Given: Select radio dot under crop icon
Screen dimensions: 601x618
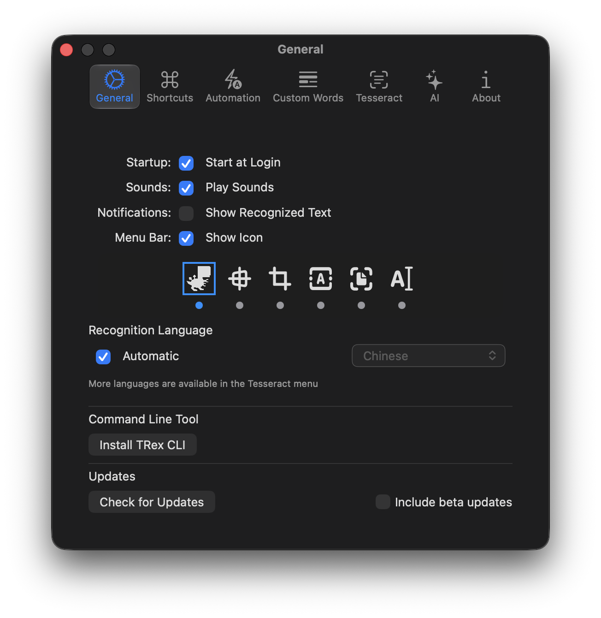Looking at the screenshot, I should [x=280, y=305].
